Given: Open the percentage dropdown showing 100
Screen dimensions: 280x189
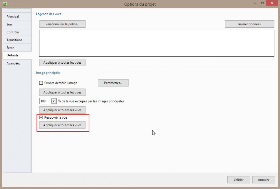Looking at the screenshot, I should coord(53,101).
